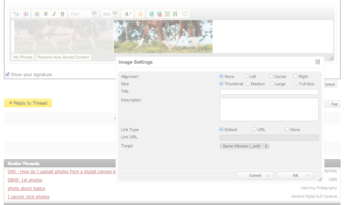
Task: Apply Underline formatting
Action: click(x=63, y=14)
